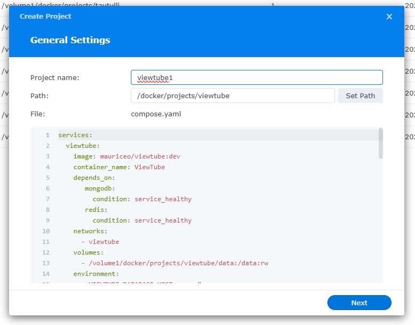The image size is (415, 325).
Task: Click 'service_healthy' under mongodb
Action: (x=163, y=199)
